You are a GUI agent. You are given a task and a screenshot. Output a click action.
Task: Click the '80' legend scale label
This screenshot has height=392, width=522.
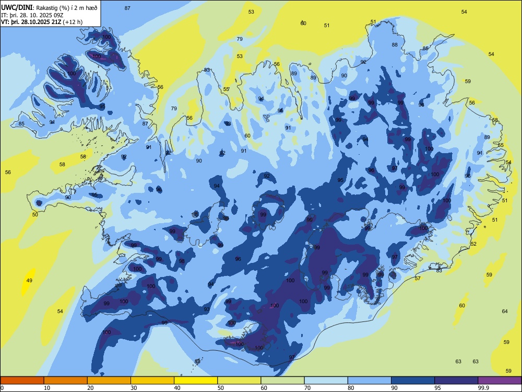351,388
